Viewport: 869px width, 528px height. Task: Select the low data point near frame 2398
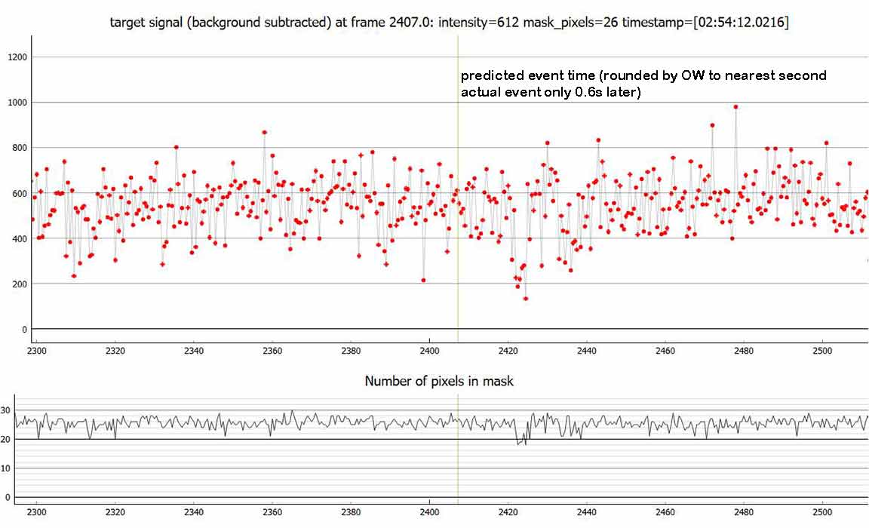click(423, 281)
